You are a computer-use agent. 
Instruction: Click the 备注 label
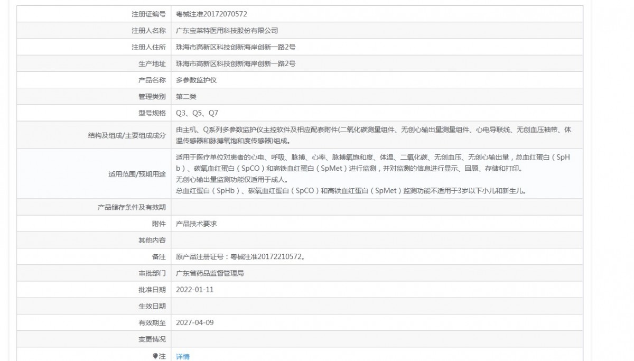coord(158,256)
